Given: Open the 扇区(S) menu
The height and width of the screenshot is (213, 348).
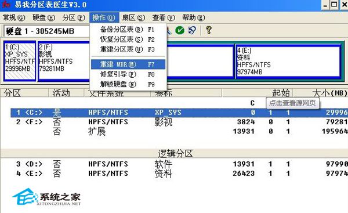Looking at the screenshot, I should [133, 18].
